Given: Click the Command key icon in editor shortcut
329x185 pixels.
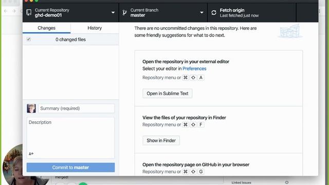Looking at the screenshot, I should click(x=186, y=78).
